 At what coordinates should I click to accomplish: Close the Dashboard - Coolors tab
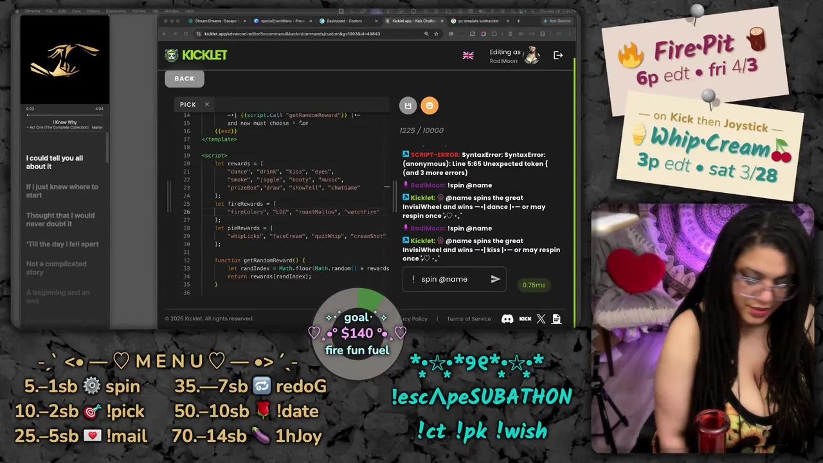click(x=377, y=21)
